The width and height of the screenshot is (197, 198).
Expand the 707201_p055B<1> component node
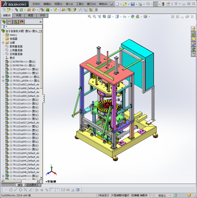click(3, 77)
